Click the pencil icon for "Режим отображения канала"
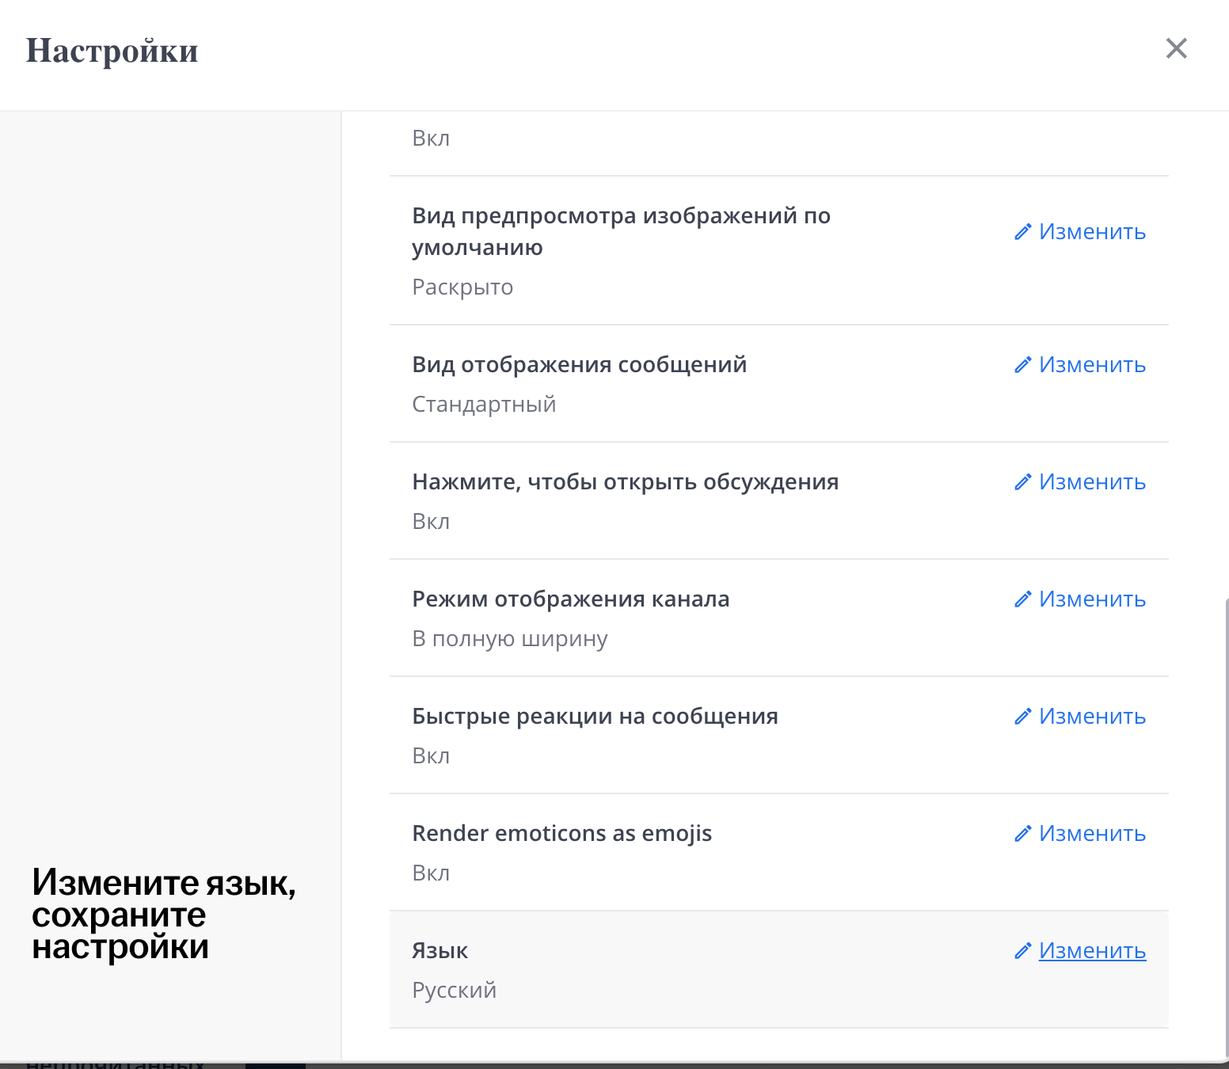Image resolution: width=1229 pixels, height=1069 pixels. (x=1023, y=599)
